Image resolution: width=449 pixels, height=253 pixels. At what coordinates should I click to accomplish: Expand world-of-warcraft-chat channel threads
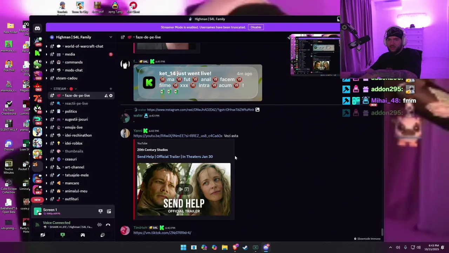46,46
